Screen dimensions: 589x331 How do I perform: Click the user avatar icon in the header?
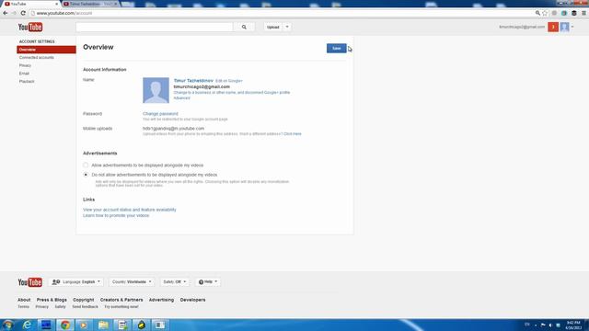tap(564, 27)
